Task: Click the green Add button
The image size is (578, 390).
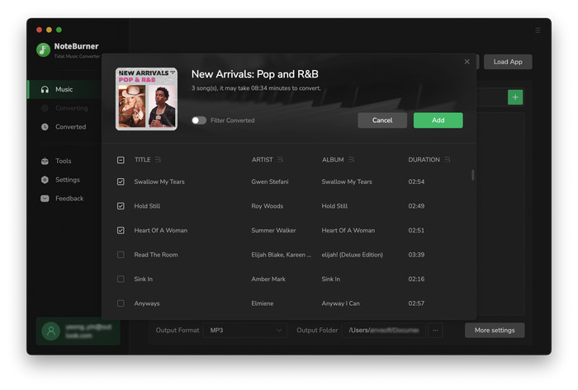Action: 438,120
